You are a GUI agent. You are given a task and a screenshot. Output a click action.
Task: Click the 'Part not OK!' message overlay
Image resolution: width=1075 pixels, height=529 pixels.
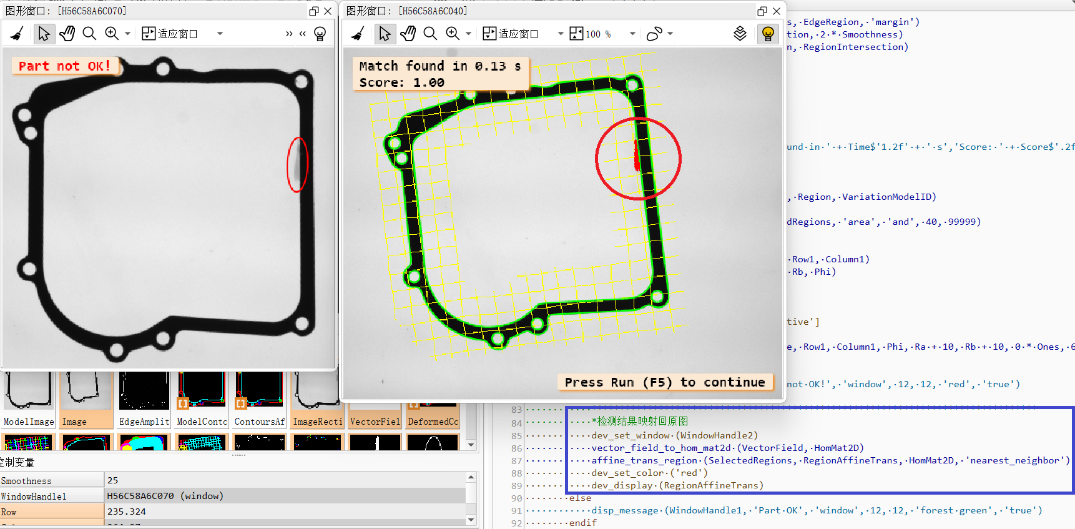click(x=65, y=66)
